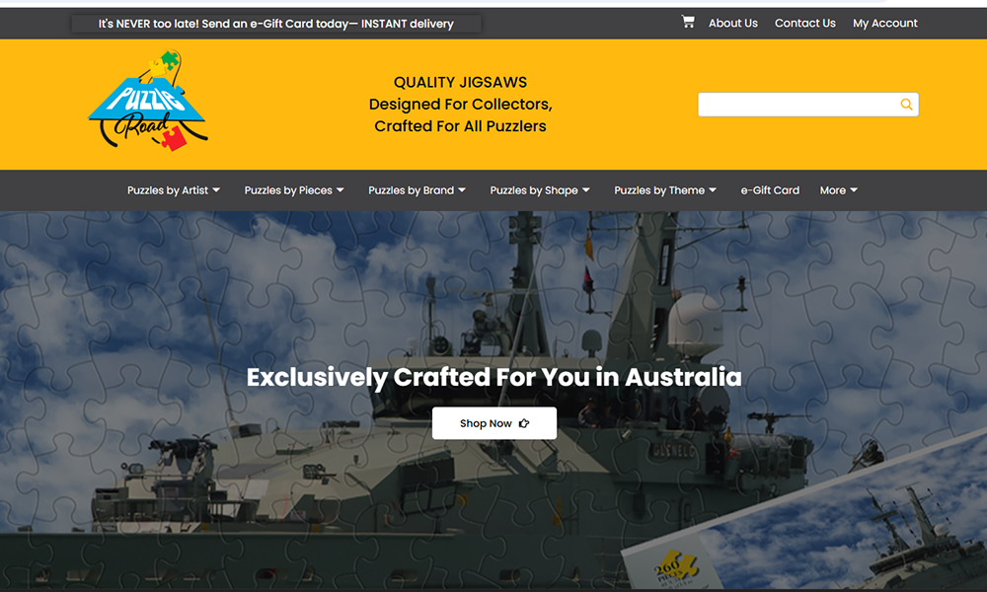Show the Puzzles by Shape options

540,190
